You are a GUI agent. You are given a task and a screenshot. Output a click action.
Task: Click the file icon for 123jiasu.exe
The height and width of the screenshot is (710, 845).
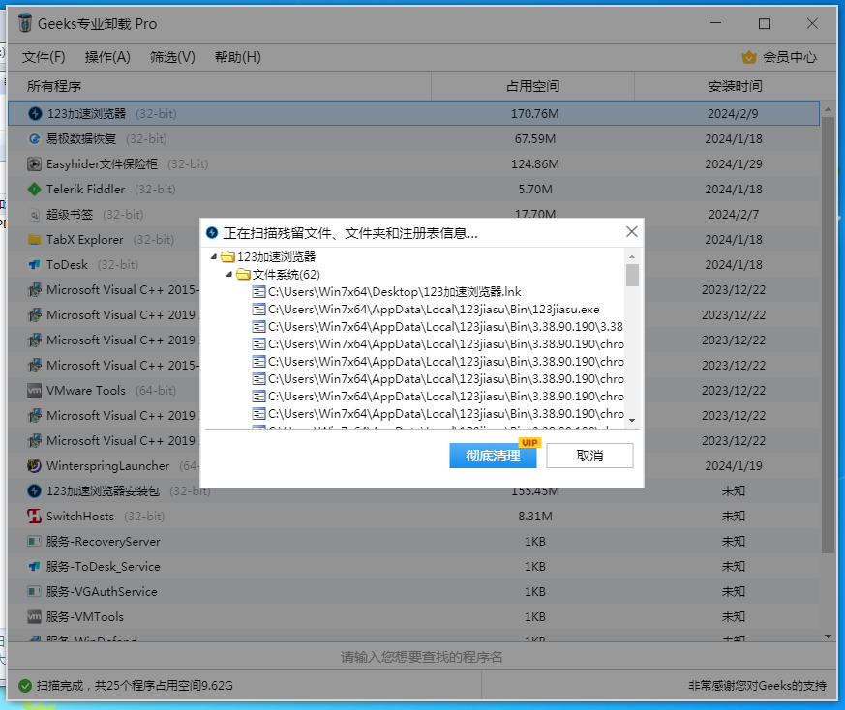pos(259,310)
